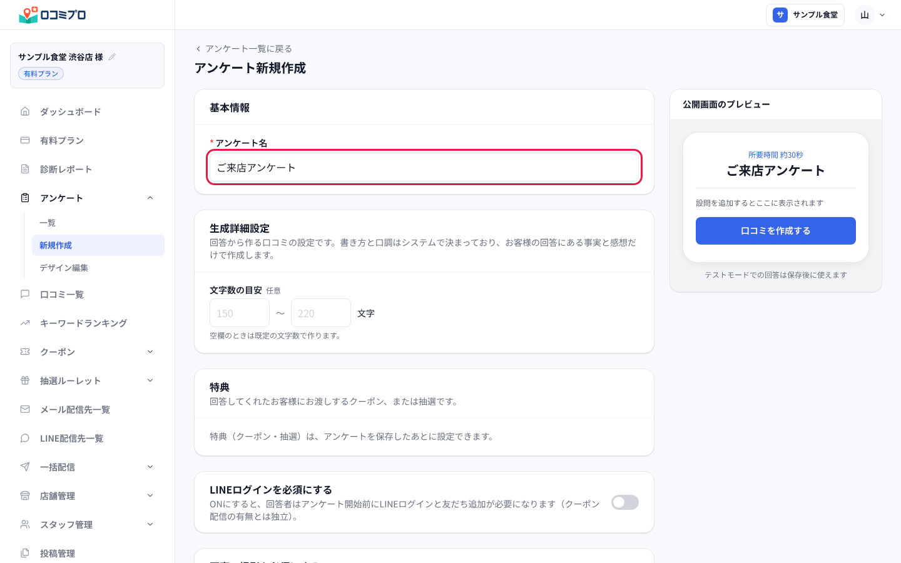Click the 投稿管理 copy icon

25,553
